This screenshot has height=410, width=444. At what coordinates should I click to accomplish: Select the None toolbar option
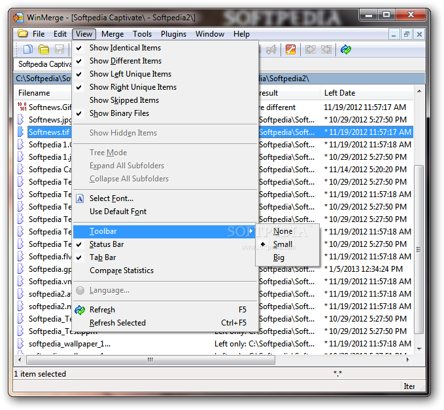288,231
